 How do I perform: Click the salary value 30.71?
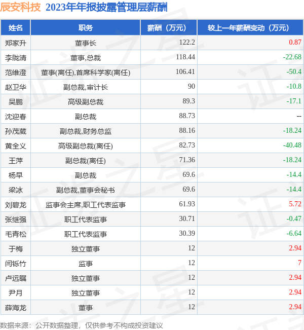[187, 218]
